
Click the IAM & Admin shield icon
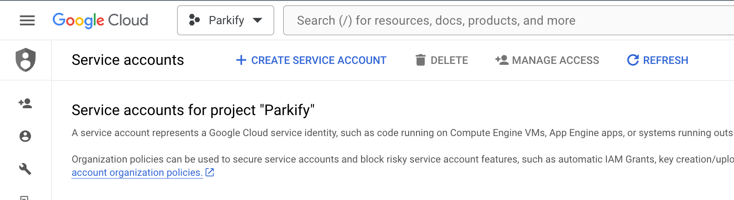26,60
